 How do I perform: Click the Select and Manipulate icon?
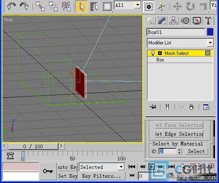(x=161, y=6)
